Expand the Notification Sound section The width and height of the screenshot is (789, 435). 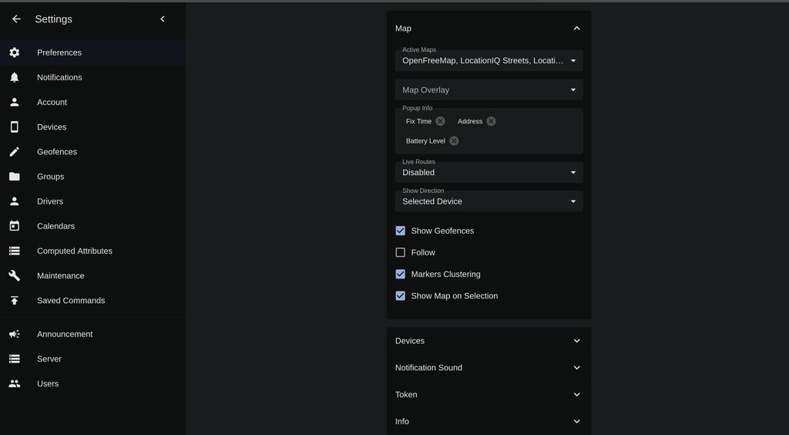(x=489, y=368)
